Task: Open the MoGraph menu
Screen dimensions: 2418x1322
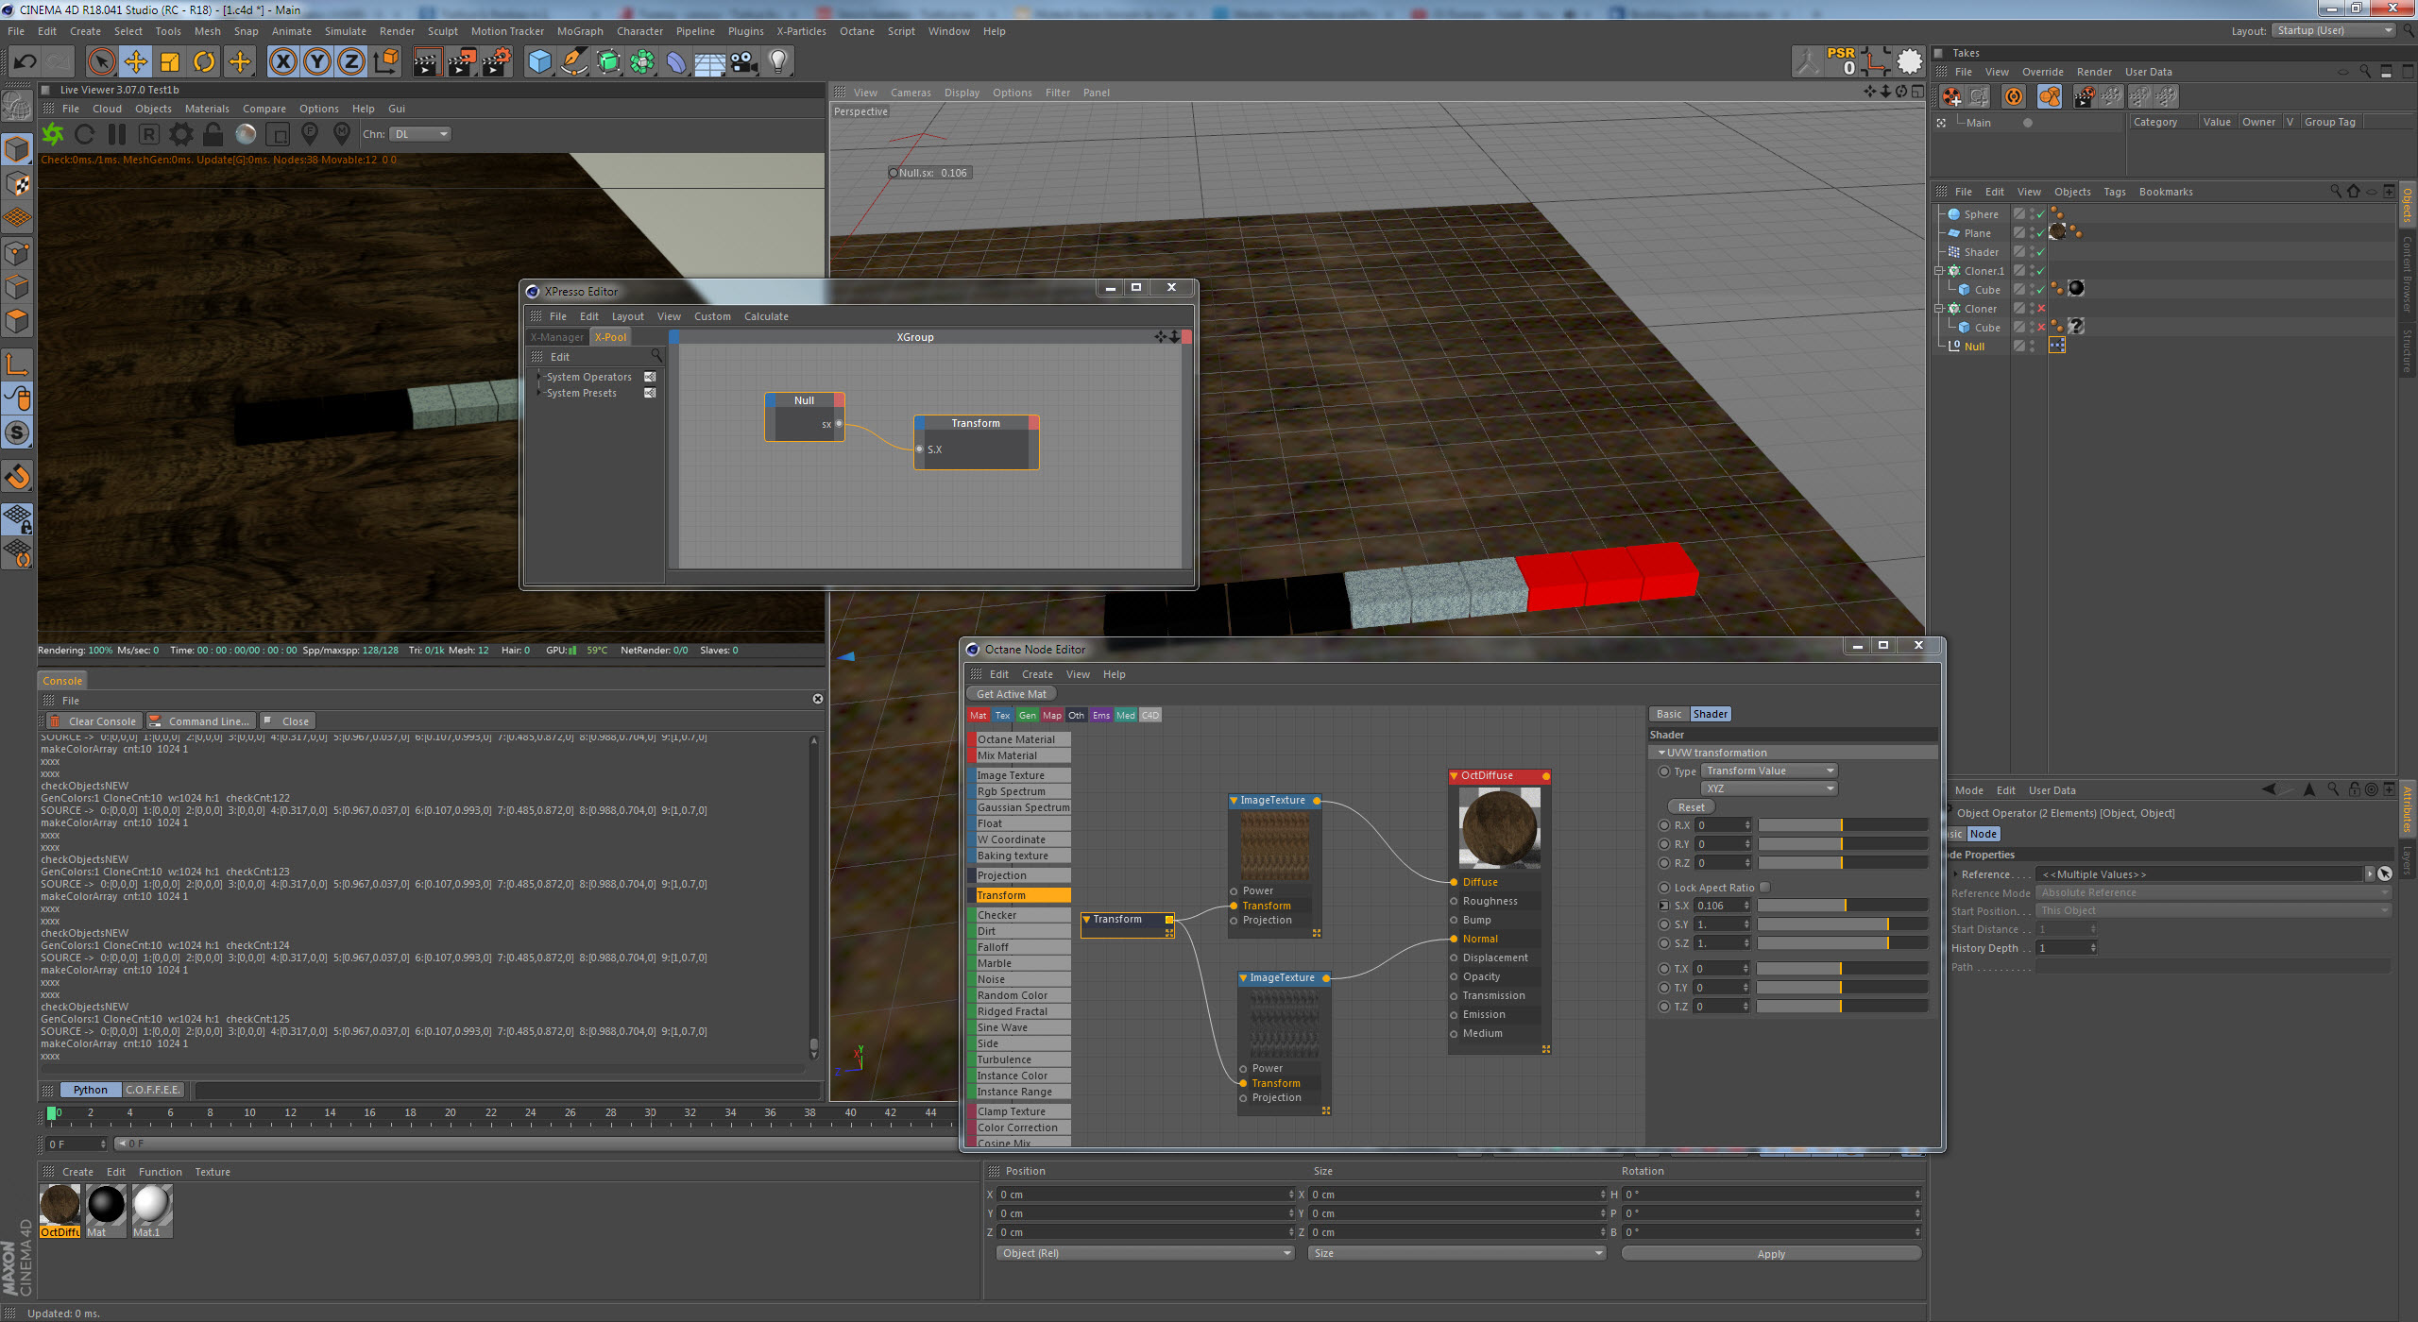Action: (x=579, y=31)
